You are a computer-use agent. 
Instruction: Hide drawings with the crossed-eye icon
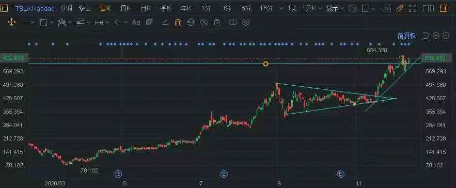(x=204, y=22)
